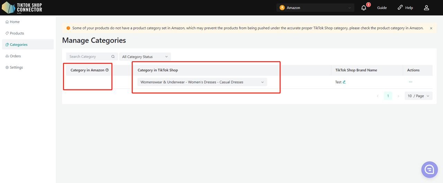Expand the Amazon store selector dropdown

(x=315, y=8)
